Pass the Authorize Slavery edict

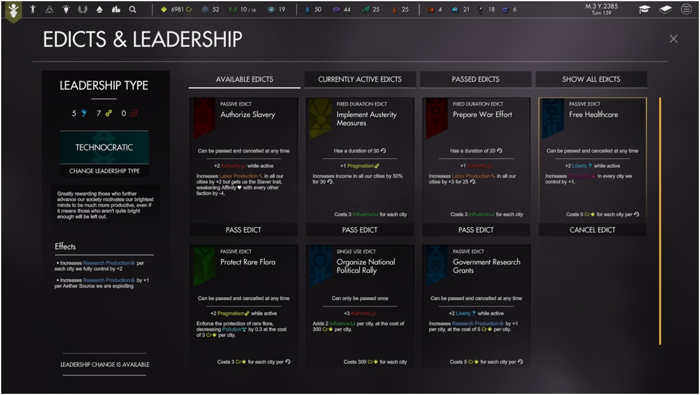(243, 230)
